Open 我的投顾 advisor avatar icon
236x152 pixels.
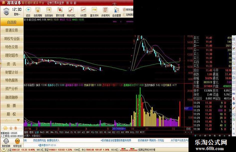6,142
